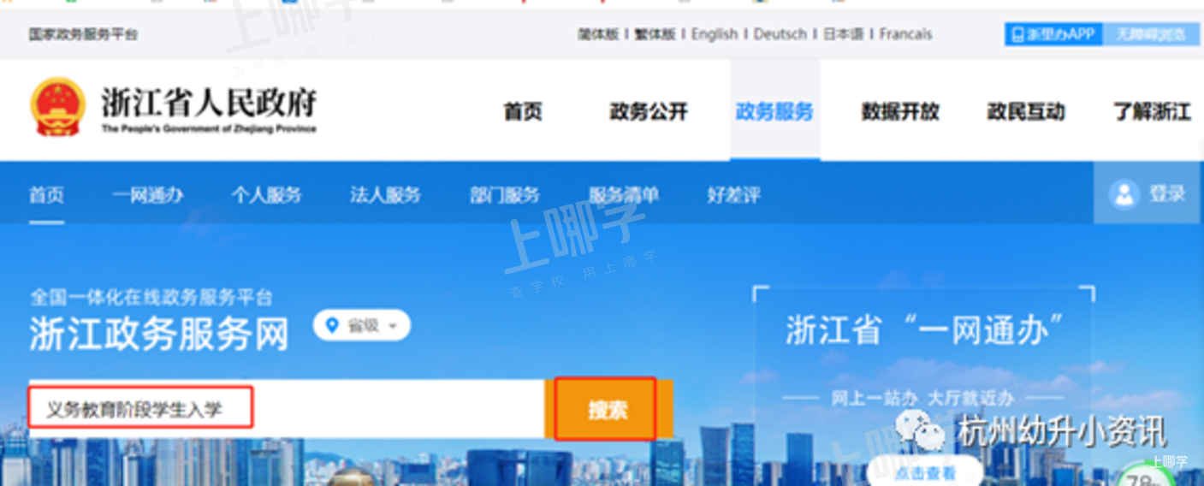Click 全国一体化在线政务服务平台 text
1204x486 pixels.
click(x=151, y=297)
